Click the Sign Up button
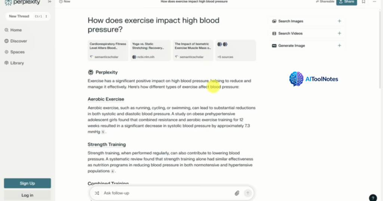This screenshot has height=201, width=383. point(27,183)
